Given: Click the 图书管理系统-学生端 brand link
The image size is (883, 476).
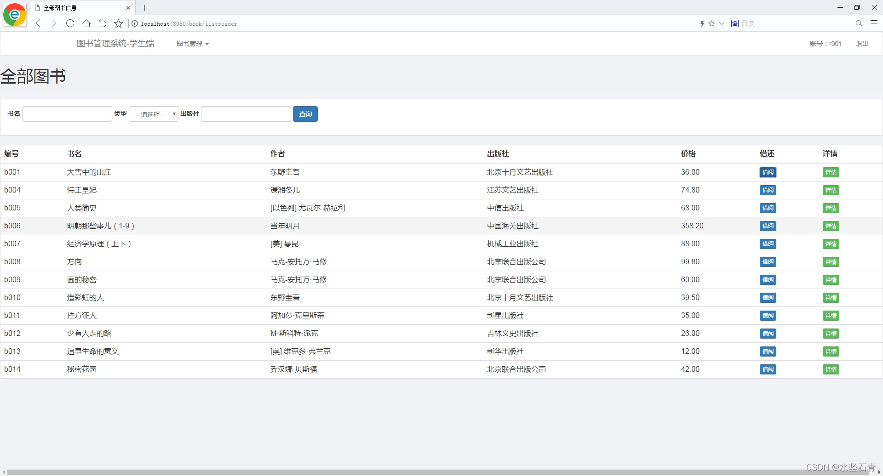Looking at the screenshot, I should (115, 44).
